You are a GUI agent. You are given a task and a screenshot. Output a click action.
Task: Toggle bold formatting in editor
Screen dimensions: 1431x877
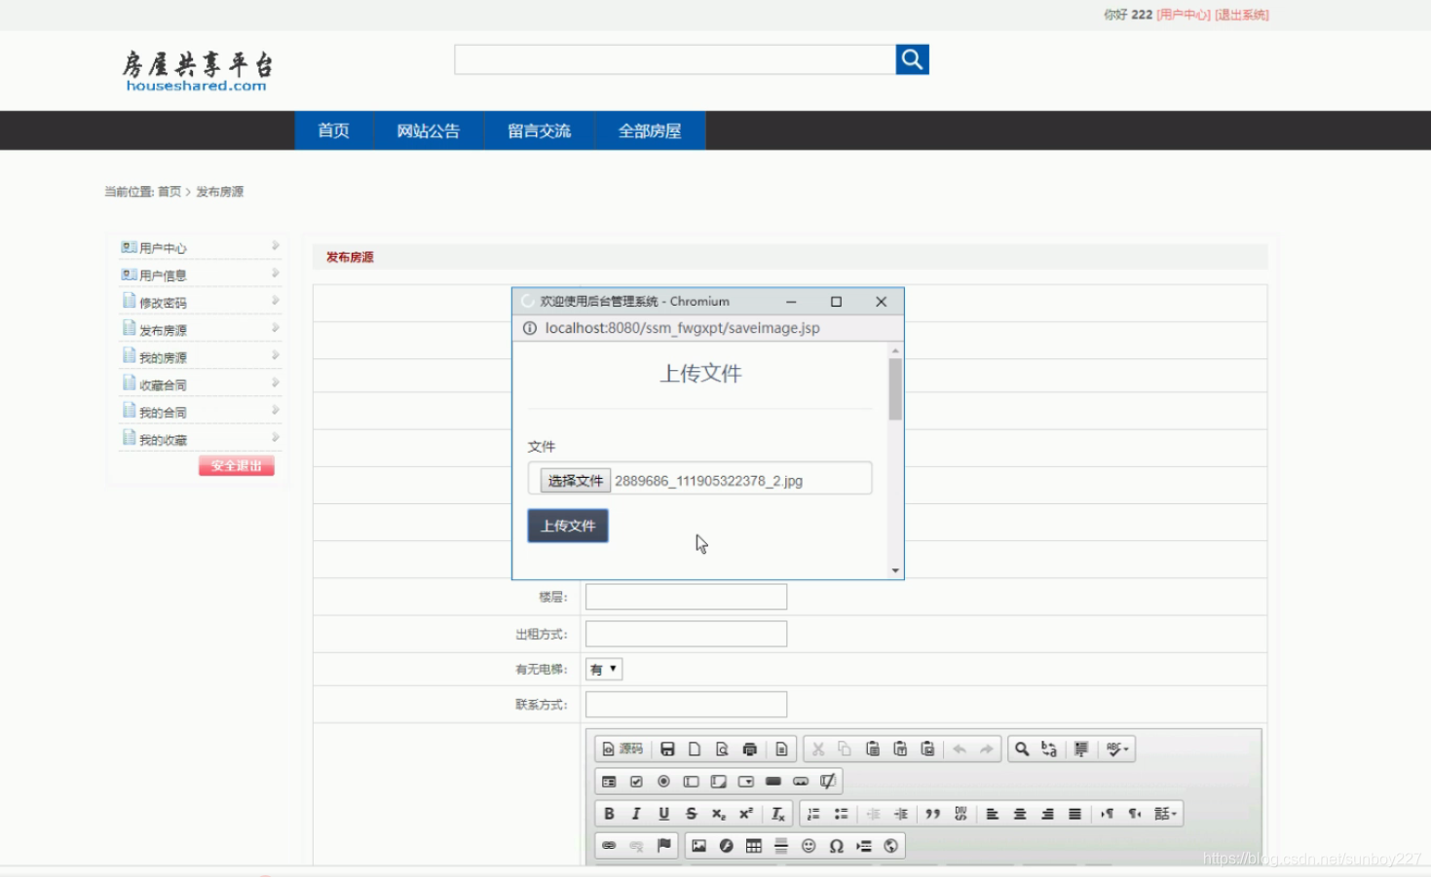[609, 814]
